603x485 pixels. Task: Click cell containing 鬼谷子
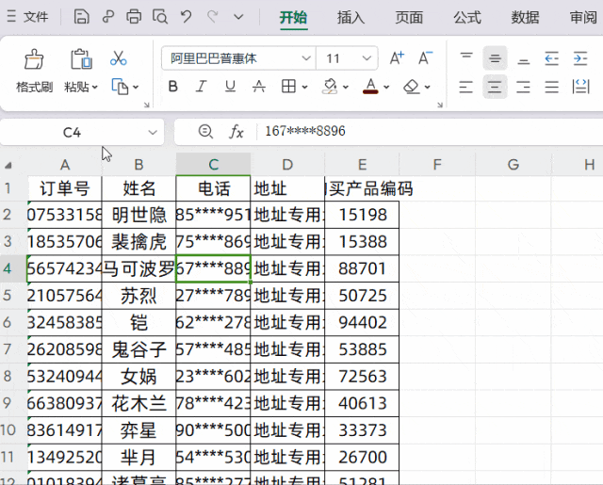coord(139,349)
